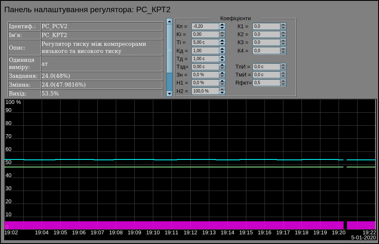This screenshot has height=244, width=379.
Task: Click into the ТпИ time field
Action: (x=266, y=66)
